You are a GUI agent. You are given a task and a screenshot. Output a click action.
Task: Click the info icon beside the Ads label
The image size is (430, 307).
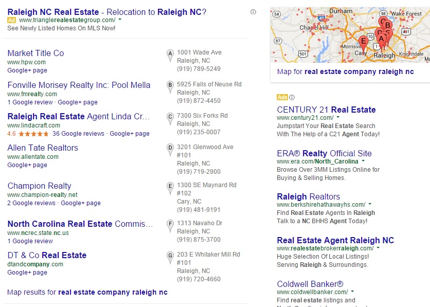pos(292,97)
